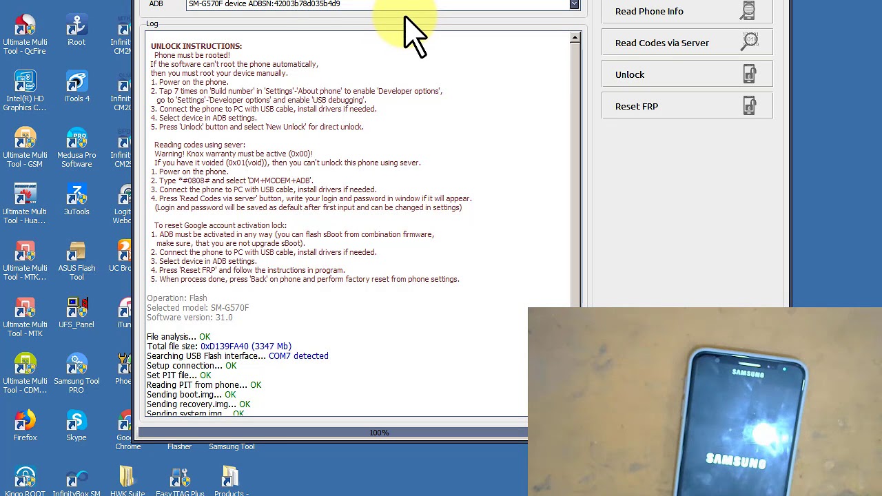Expand the ADB device dropdown arrow
The image size is (882, 496).
(x=573, y=4)
